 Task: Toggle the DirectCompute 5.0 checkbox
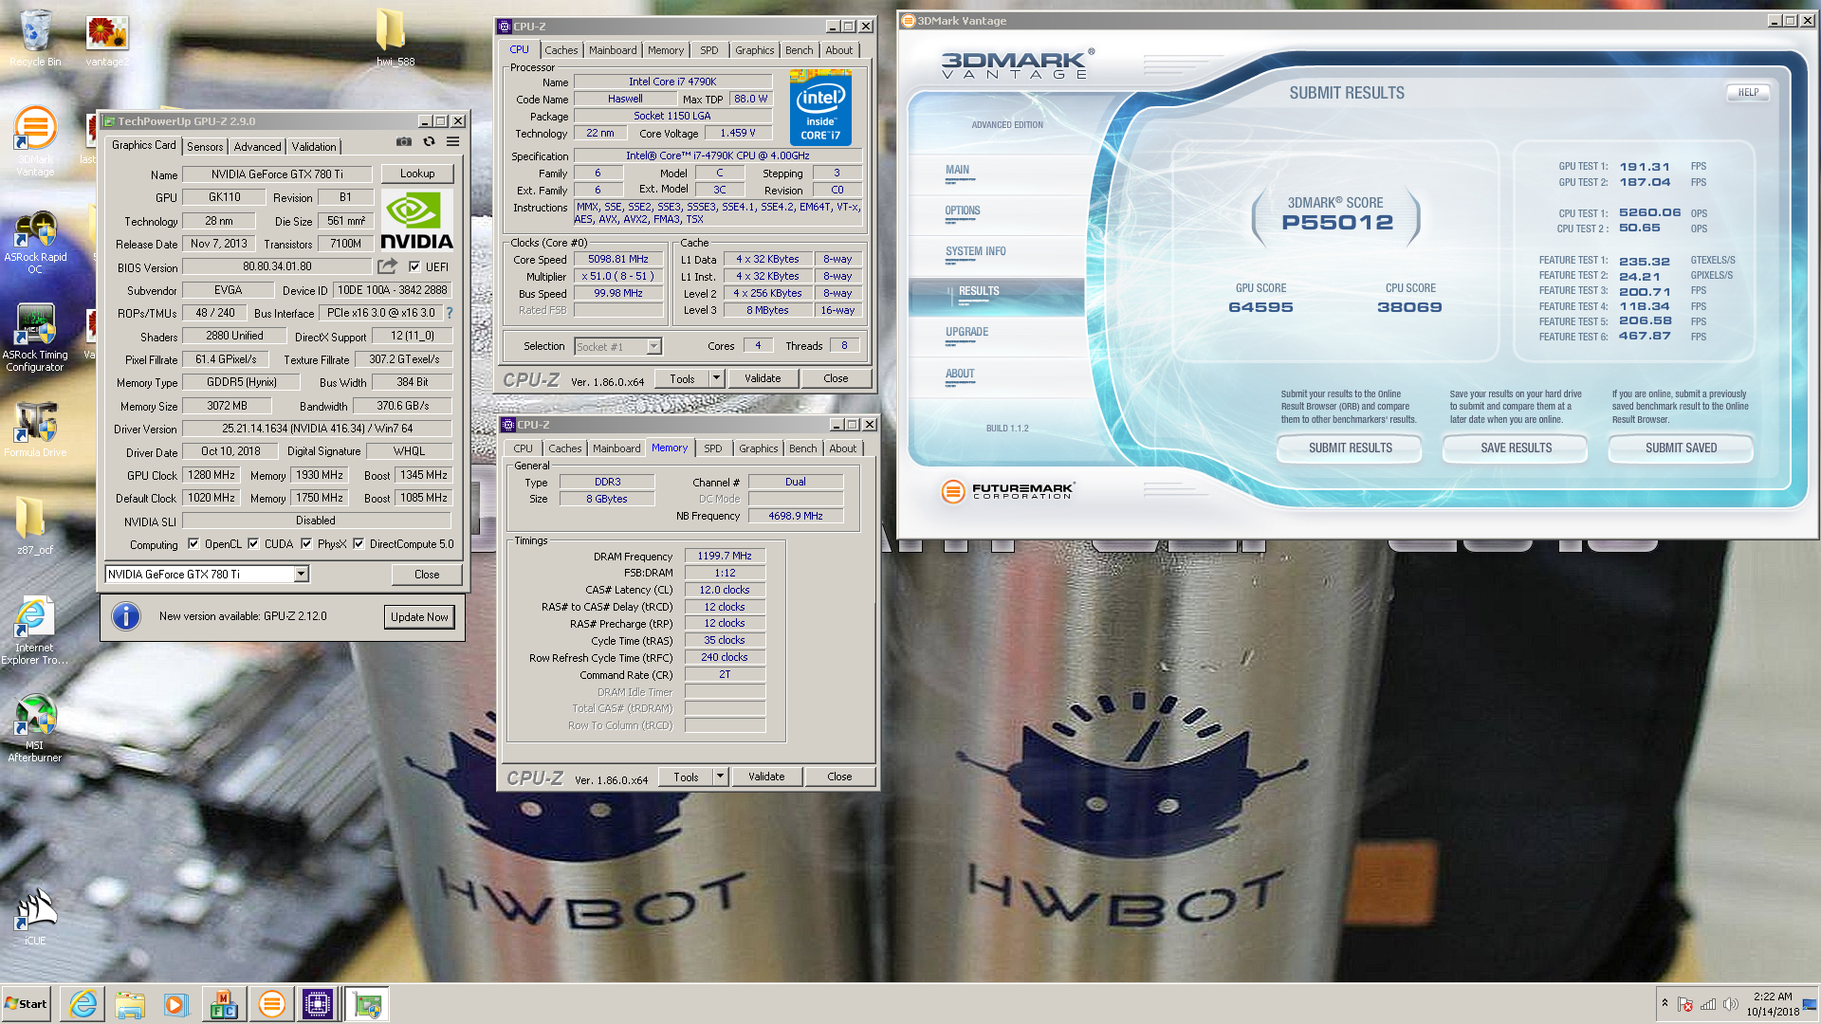click(x=359, y=544)
